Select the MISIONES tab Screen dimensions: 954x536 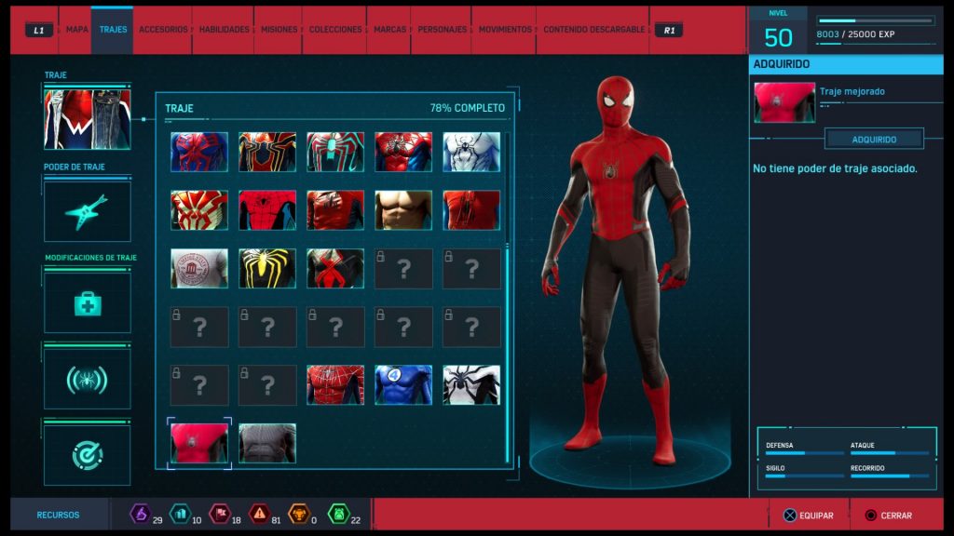(279, 29)
